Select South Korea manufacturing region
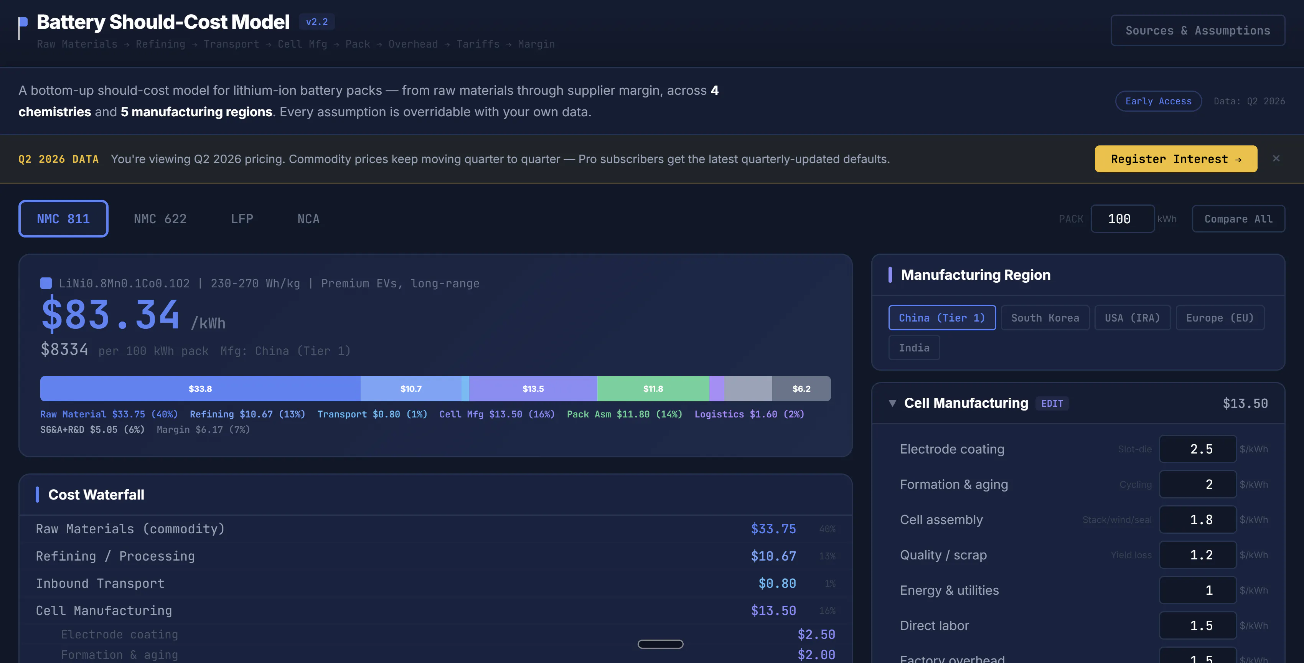This screenshot has width=1304, height=663. click(1045, 318)
